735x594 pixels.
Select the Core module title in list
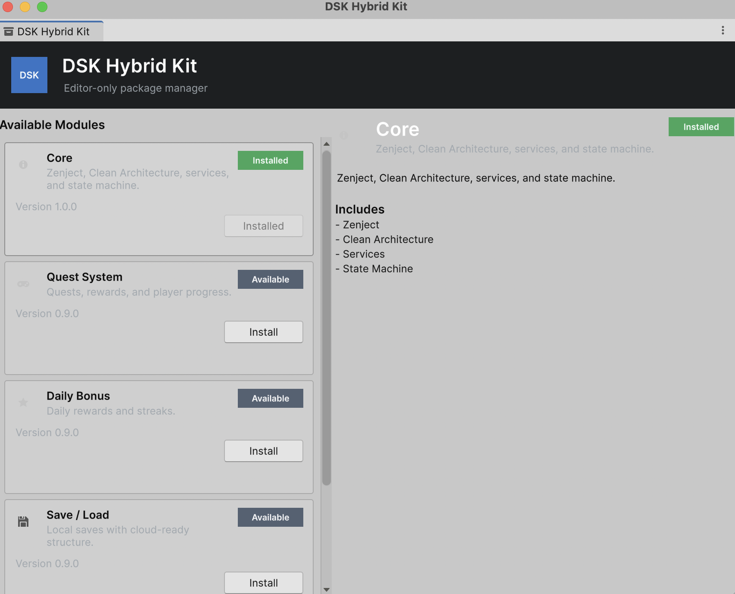[x=59, y=158]
